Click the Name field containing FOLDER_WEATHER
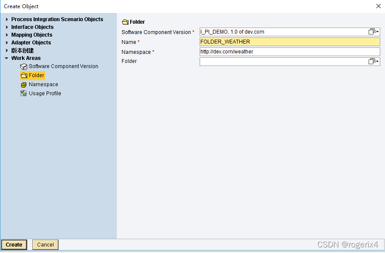The image size is (385, 253). click(x=289, y=42)
